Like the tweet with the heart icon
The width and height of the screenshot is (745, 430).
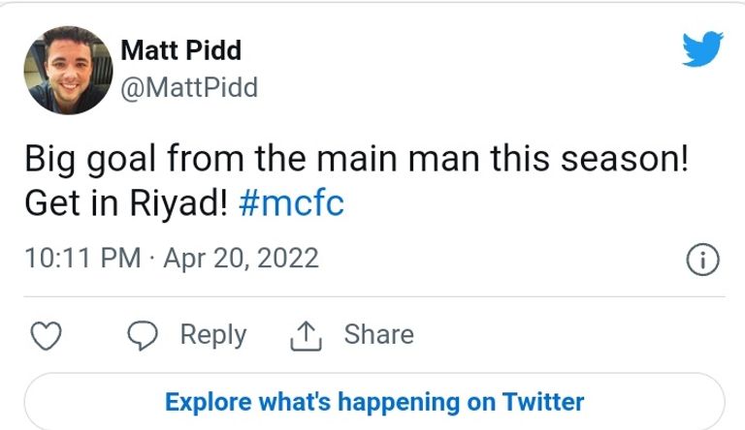pyautogui.click(x=47, y=336)
